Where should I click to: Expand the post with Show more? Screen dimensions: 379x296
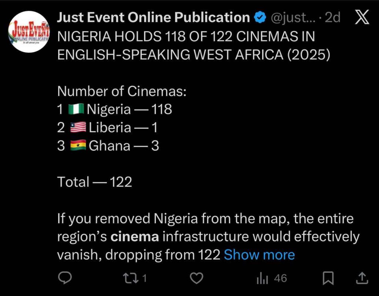[259, 255]
